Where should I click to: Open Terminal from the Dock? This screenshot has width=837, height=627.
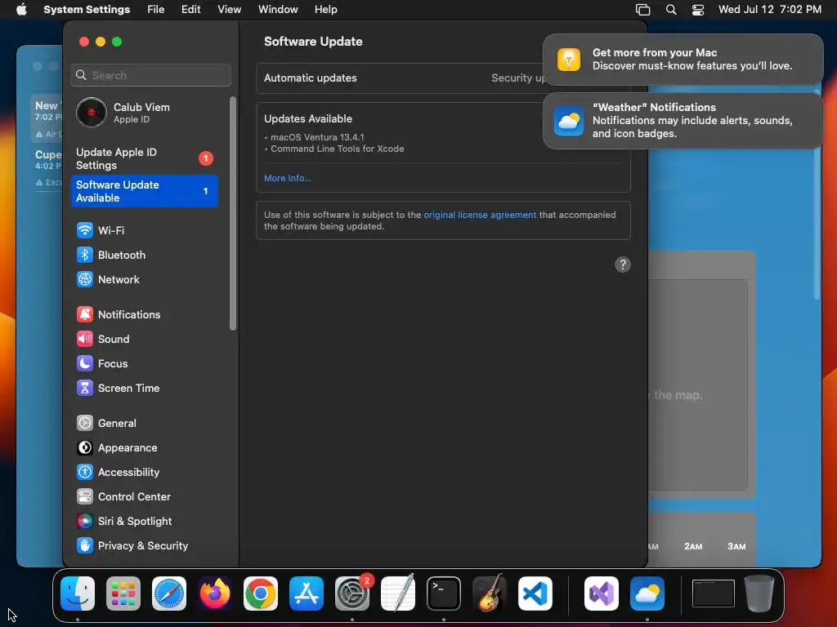444,594
